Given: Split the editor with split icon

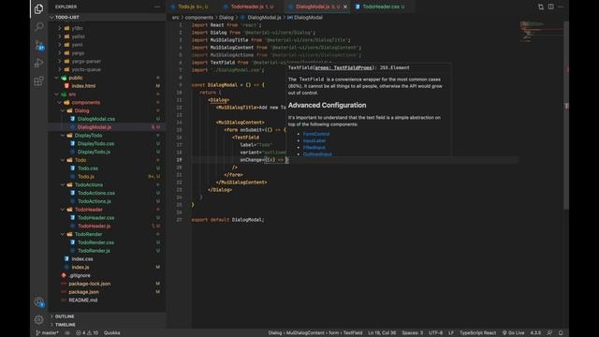Looking at the screenshot, I should click(x=551, y=7).
